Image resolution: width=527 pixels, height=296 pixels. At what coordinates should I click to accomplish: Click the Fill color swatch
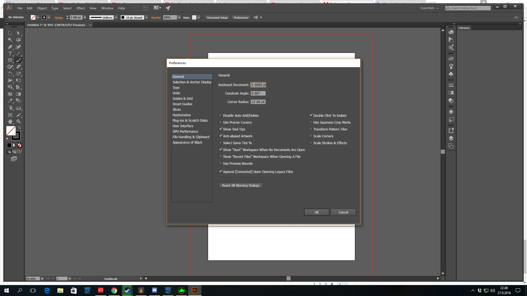coord(11,131)
